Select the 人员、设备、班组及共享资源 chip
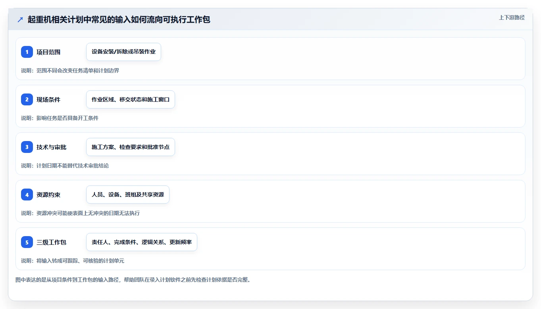541x309 pixels. point(128,195)
